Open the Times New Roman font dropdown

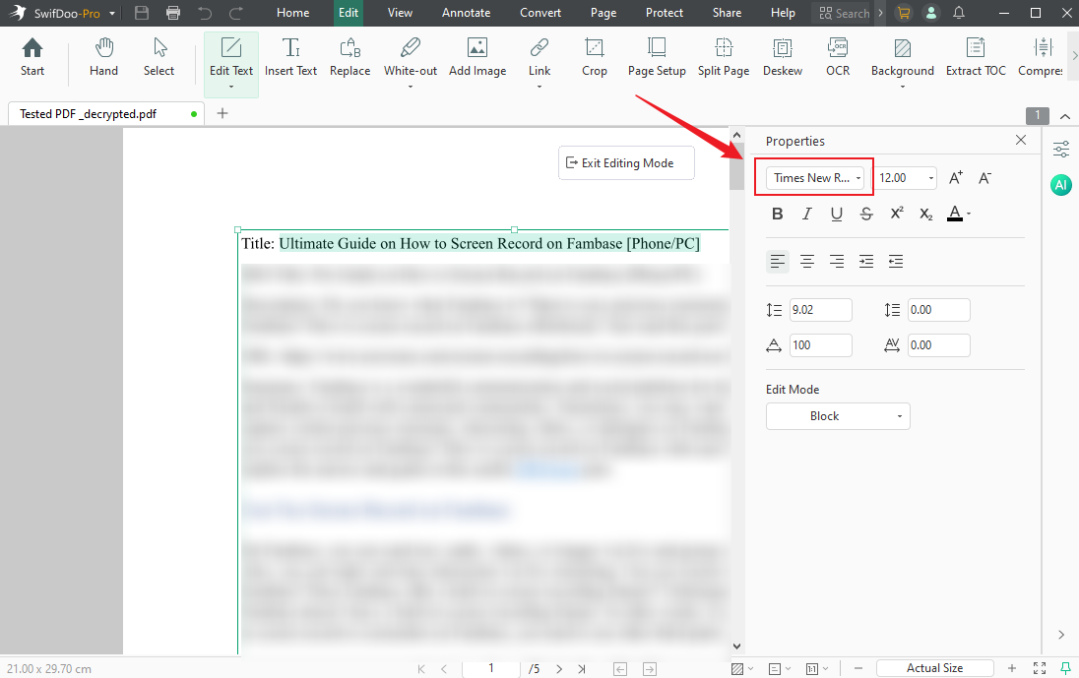817,178
